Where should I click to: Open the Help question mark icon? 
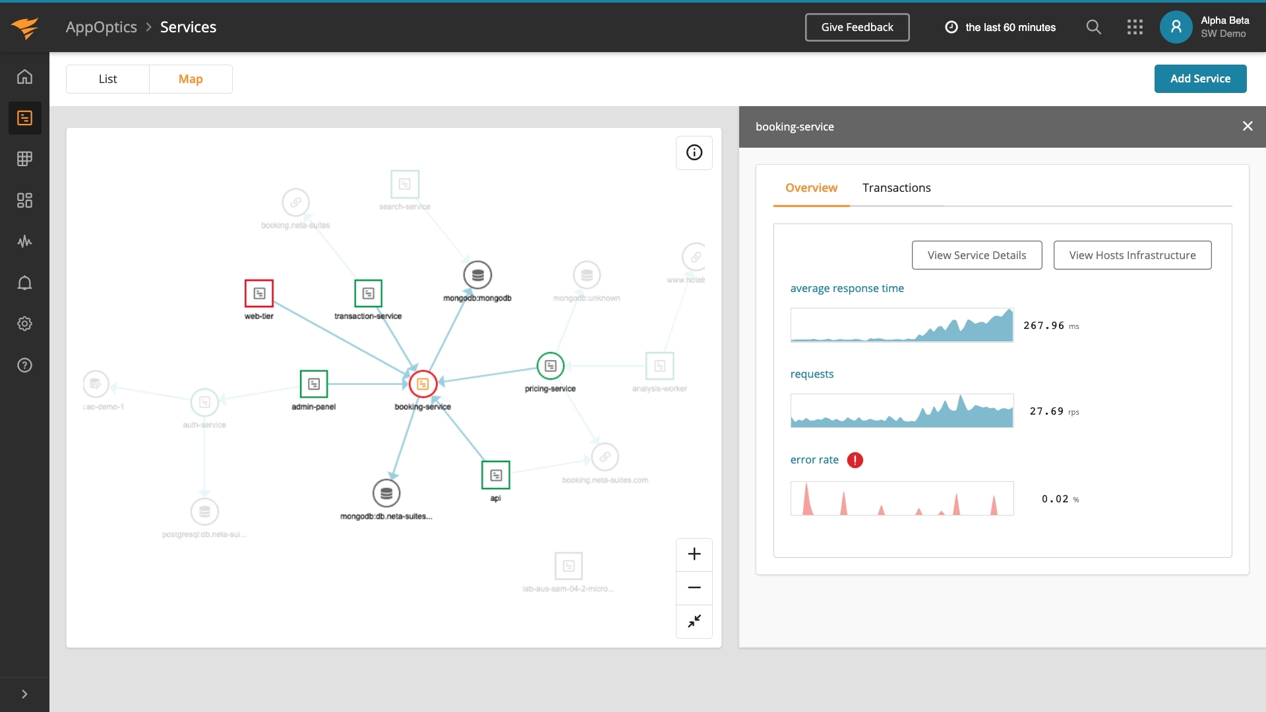pyautogui.click(x=24, y=365)
